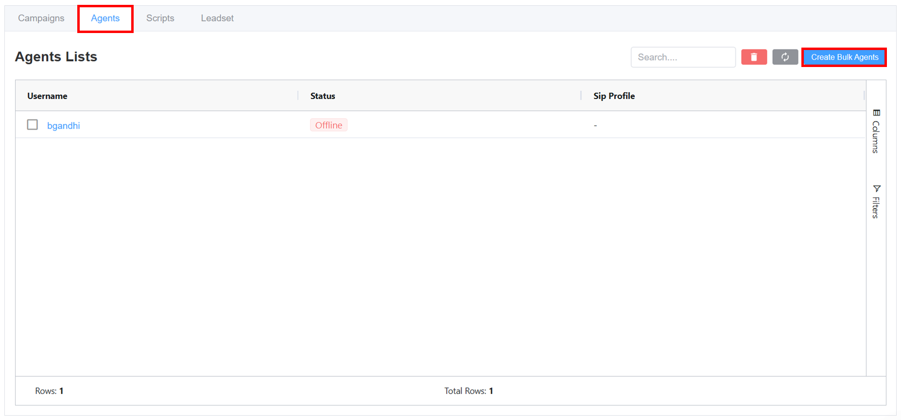
Task: Sort by the Status column header
Action: click(323, 96)
